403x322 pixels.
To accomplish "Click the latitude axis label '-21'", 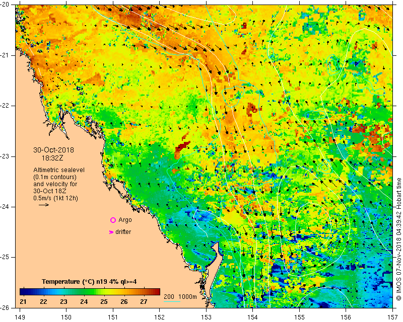I will coord(5,55).
